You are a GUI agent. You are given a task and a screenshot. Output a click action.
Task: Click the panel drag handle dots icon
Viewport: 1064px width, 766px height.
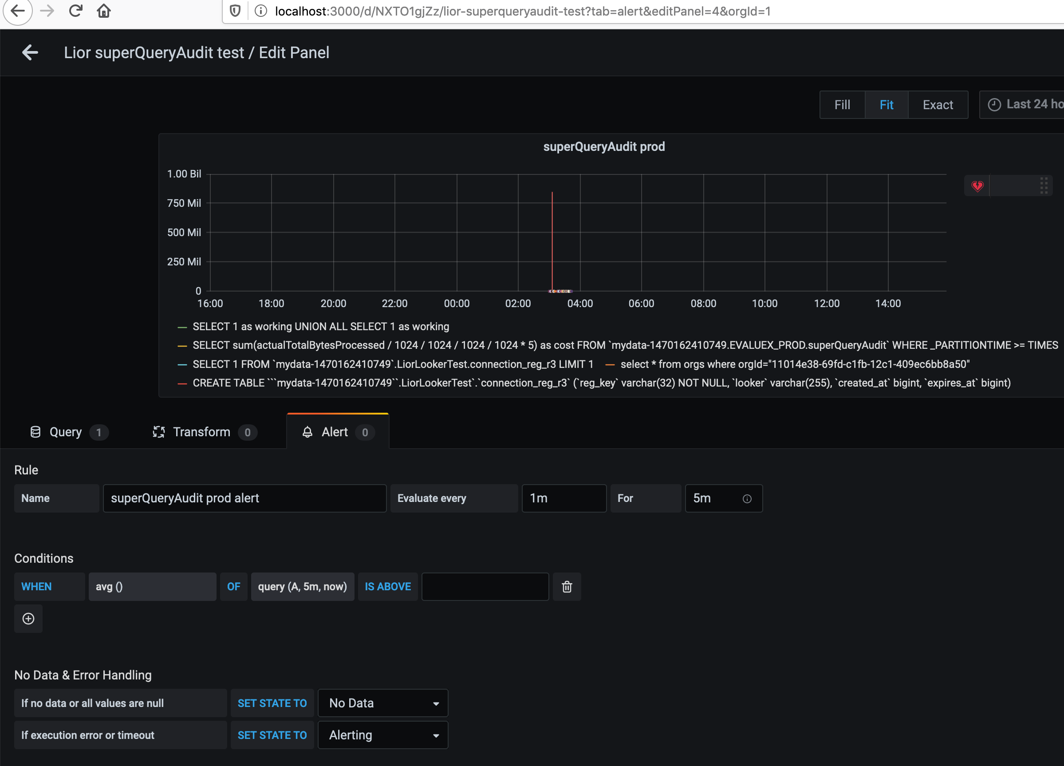pos(1044,186)
